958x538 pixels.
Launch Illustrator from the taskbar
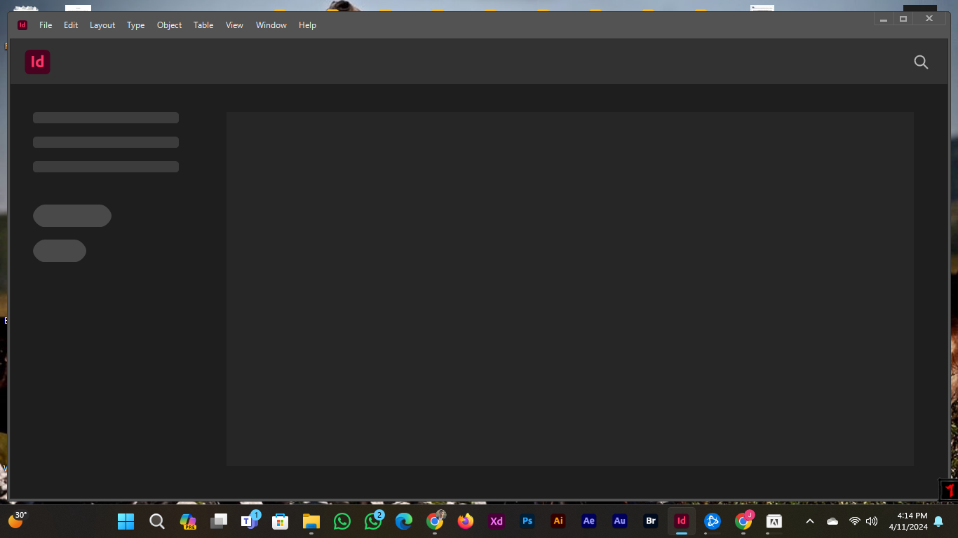pos(558,521)
